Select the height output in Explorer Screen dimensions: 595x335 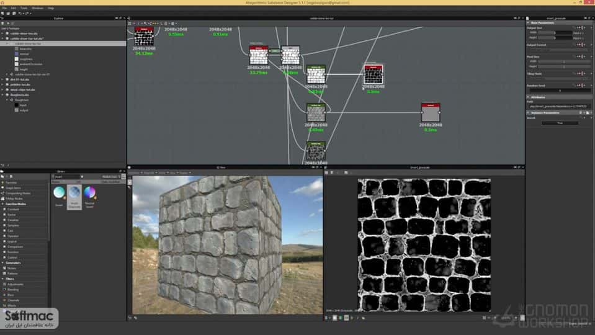(x=24, y=69)
